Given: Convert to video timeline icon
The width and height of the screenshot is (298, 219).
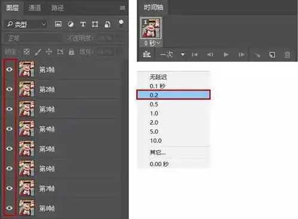Looking at the screenshot, I should pos(147,54).
